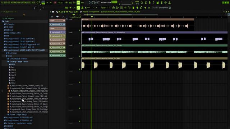Image resolution: width=230 pixels, height=129 pixels.
Task: Open the Bass clip menu arrow on Track 4
Action: (x=82, y=58)
